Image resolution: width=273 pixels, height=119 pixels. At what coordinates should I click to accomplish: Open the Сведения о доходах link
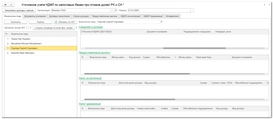[x=91, y=27]
